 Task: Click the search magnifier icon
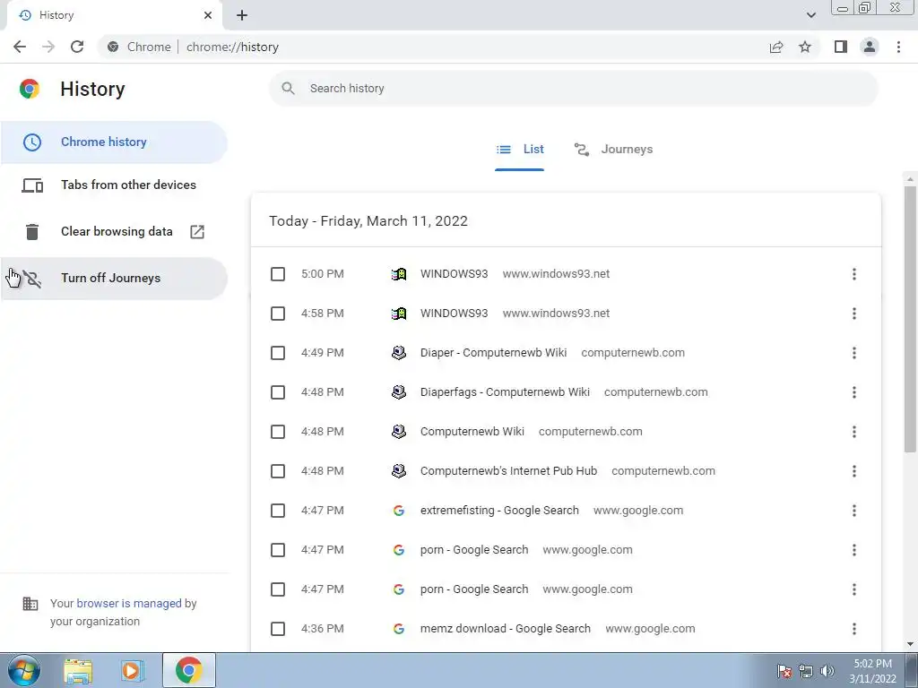288,89
